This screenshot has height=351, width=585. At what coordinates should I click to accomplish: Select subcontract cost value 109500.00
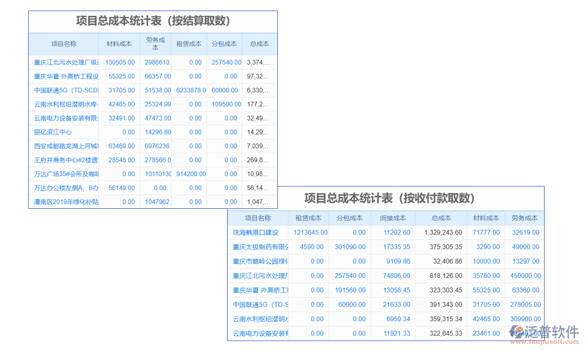(x=226, y=105)
